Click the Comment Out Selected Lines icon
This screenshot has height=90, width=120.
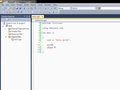pos(25,12)
